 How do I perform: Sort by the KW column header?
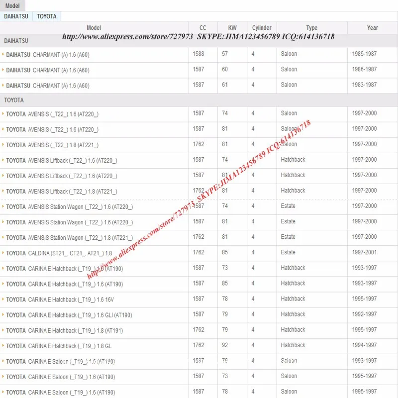[x=232, y=28]
